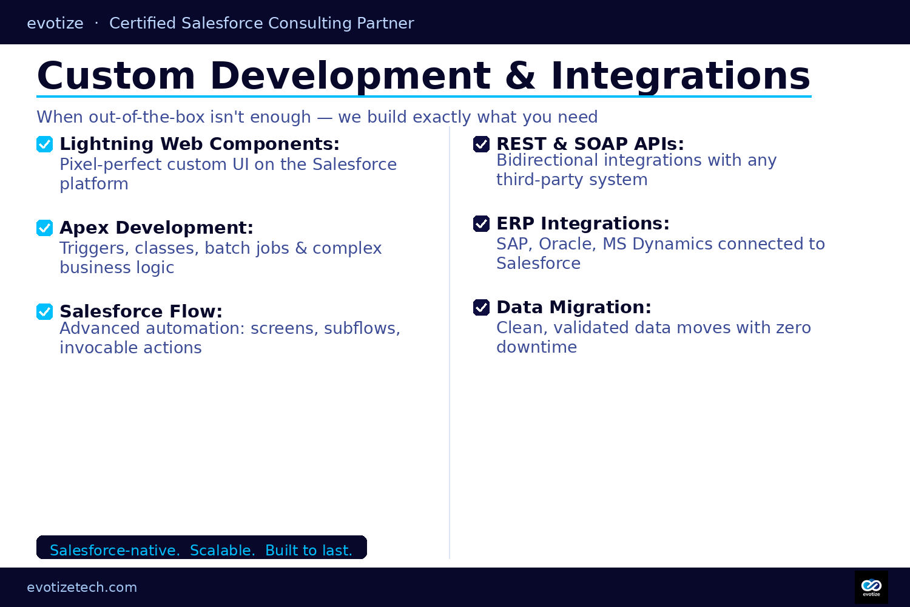Click Certified Salesforce Consulting Partner text

[261, 23]
